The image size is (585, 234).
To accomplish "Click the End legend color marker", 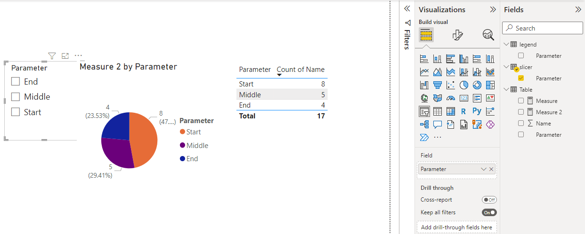I will click(182, 159).
